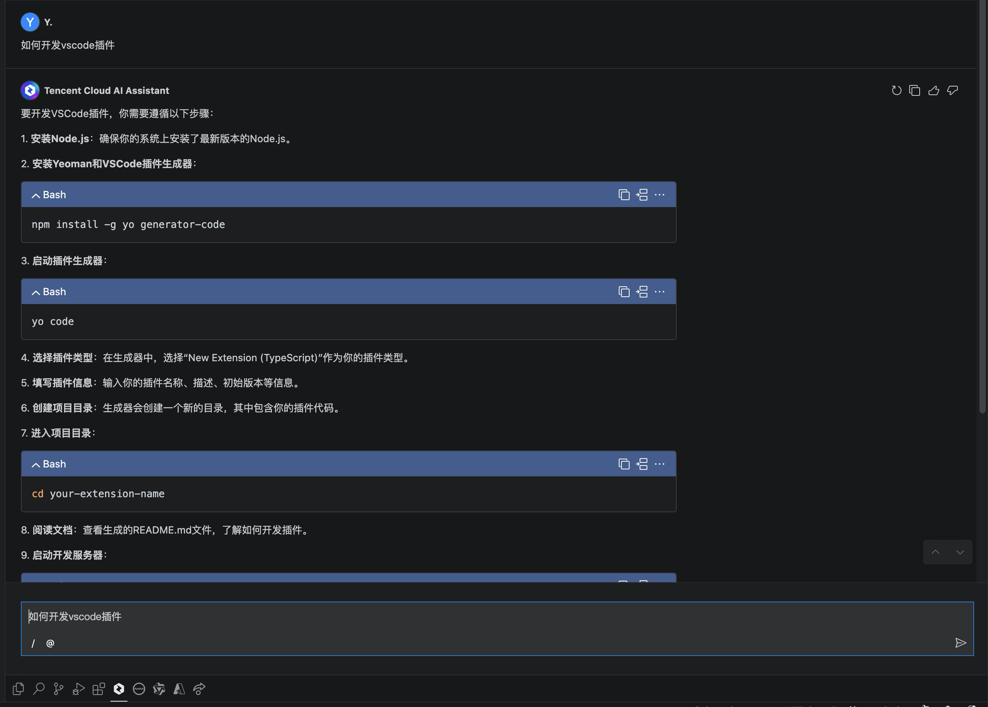Open more options for cd command block
Viewport: 988px width, 707px height.
point(660,464)
